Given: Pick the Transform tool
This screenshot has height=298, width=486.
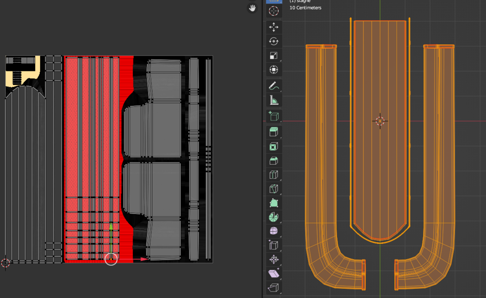Looking at the screenshot, I should point(274,70).
